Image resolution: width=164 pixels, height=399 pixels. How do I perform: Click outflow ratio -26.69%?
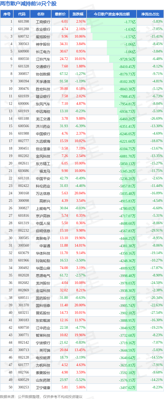pos(156,119)
